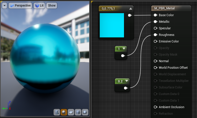Click the Emissive Color input pin
Image resolution: width=197 pixels, height=118 pixels.
point(156,41)
